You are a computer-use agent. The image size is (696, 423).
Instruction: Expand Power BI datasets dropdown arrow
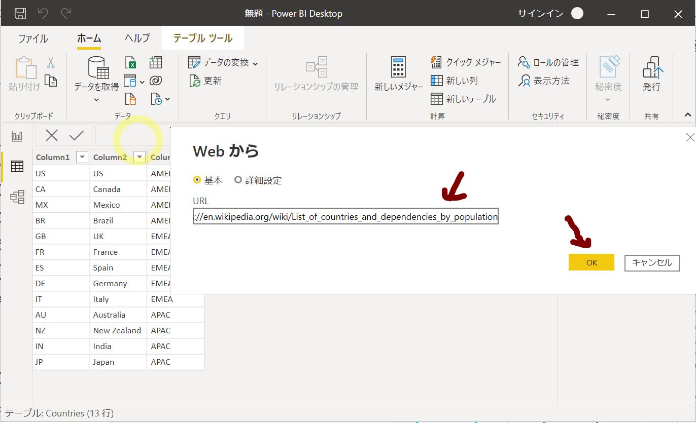142,82
